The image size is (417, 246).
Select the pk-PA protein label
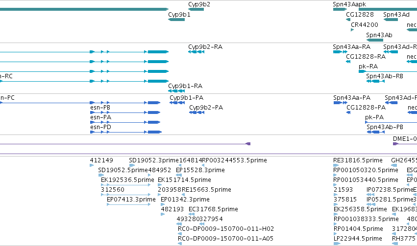click(x=374, y=117)
